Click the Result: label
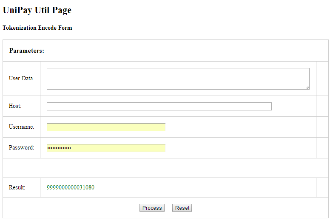This screenshot has width=333, height=220. point(17,187)
